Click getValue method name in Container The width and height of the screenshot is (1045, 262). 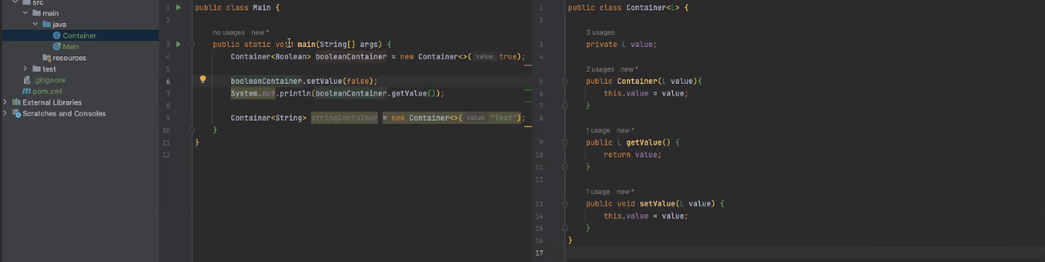644,143
